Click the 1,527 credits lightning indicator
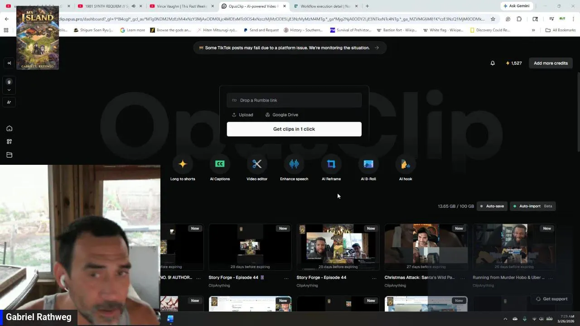Screen dimensions: 580x326 pyautogui.click(x=514, y=63)
